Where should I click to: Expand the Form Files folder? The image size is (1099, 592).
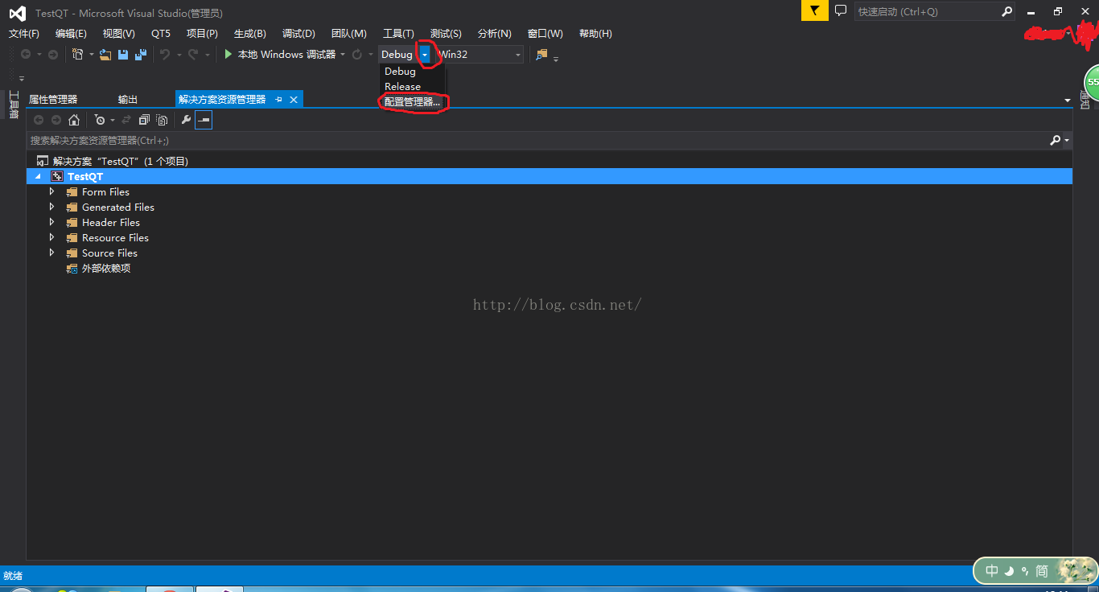(x=52, y=191)
